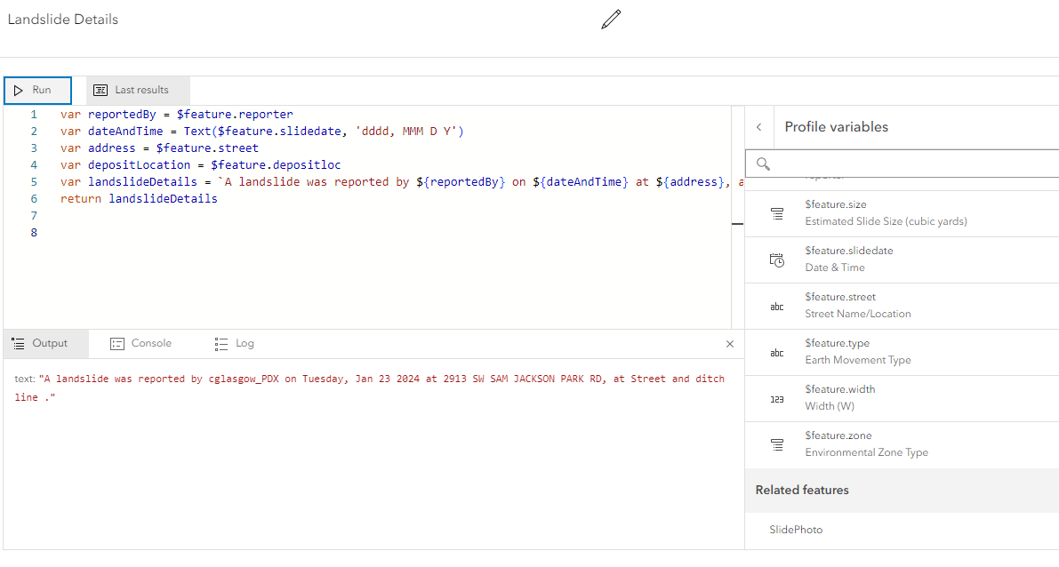The width and height of the screenshot is (1059, 567).
Task: Click the magnifier icon in Profile variables search
Action: [x=764, y=164]
